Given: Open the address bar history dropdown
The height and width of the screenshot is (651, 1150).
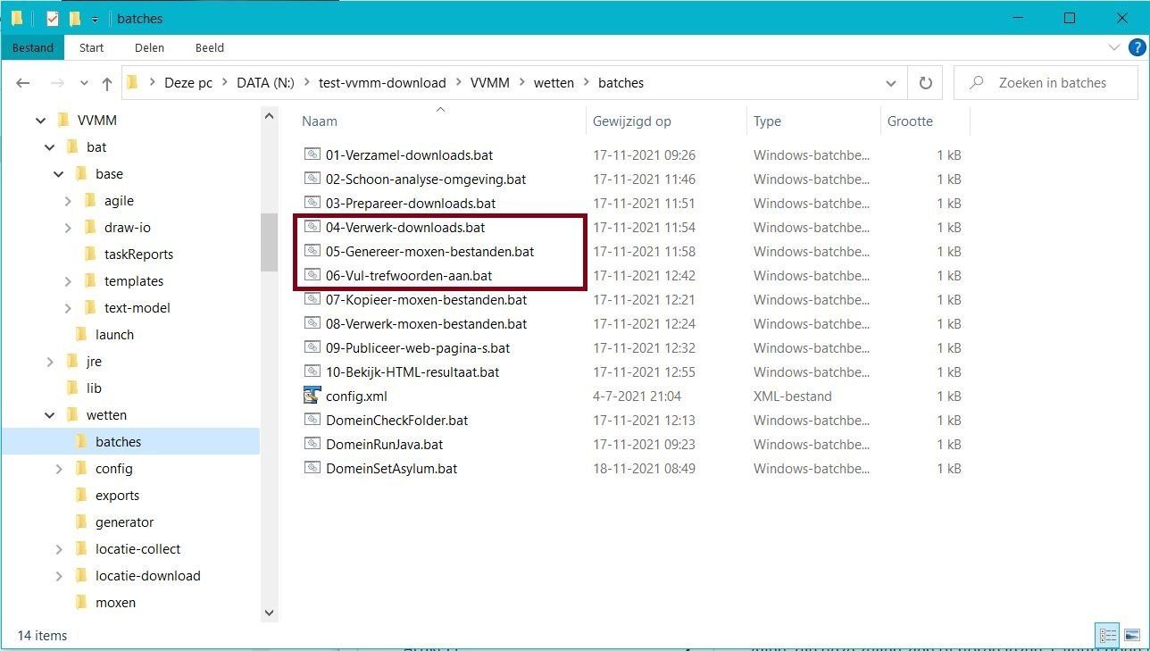Looking at the screenshot, I should [x=890, y=83].
